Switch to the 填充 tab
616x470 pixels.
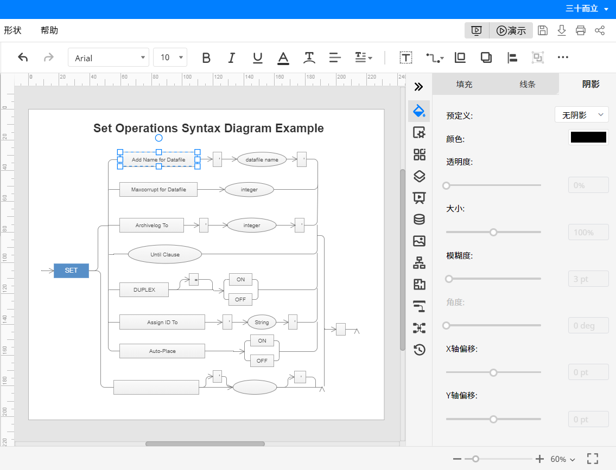(464, 84)
